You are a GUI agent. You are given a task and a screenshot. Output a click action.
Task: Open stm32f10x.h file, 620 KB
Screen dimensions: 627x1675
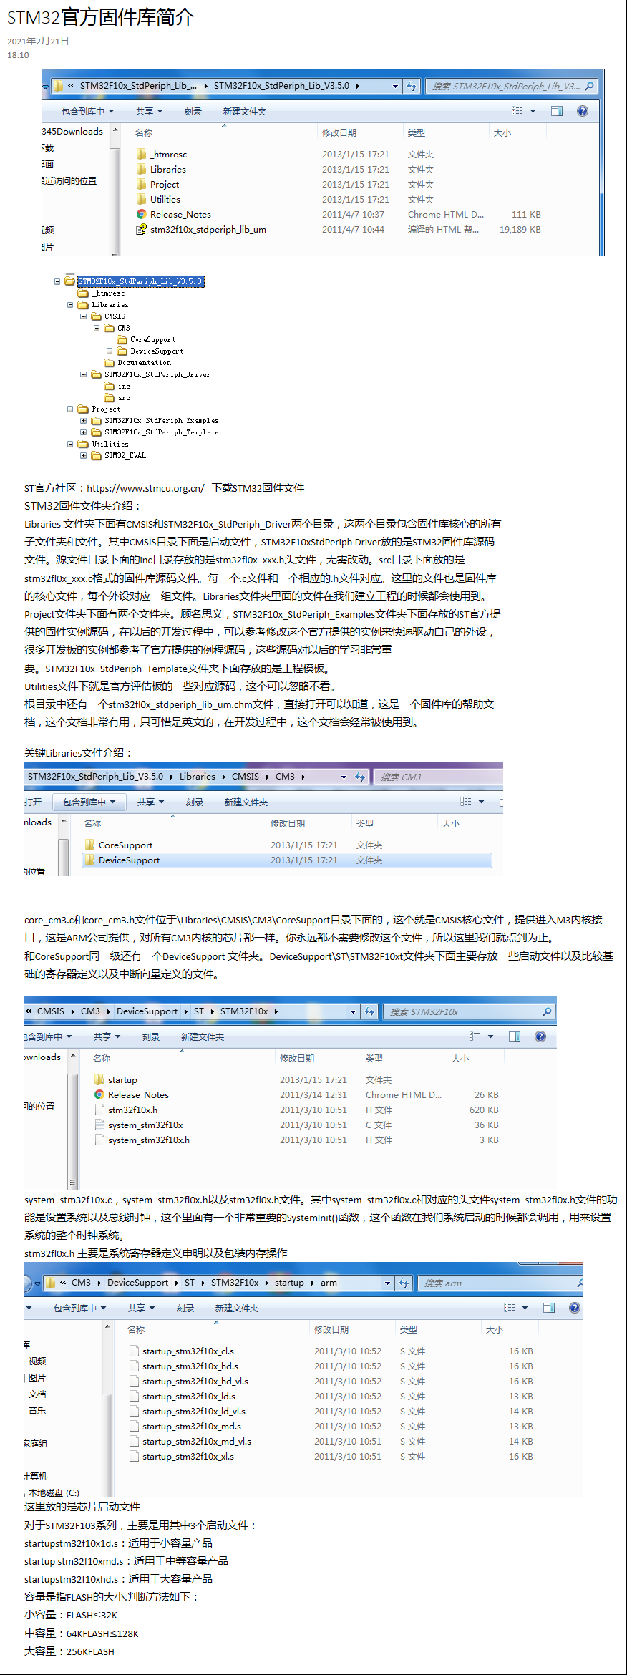coord(132,1110)
